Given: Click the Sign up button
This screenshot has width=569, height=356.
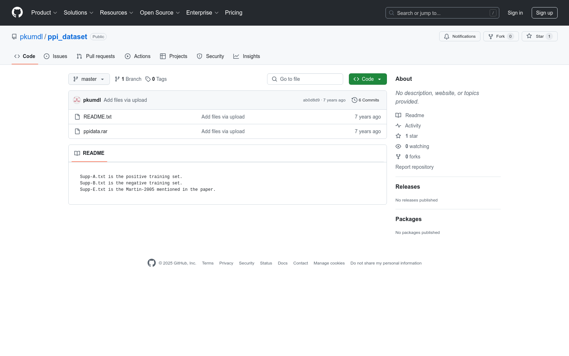Looking at the screenshot, I should (544, 13).
